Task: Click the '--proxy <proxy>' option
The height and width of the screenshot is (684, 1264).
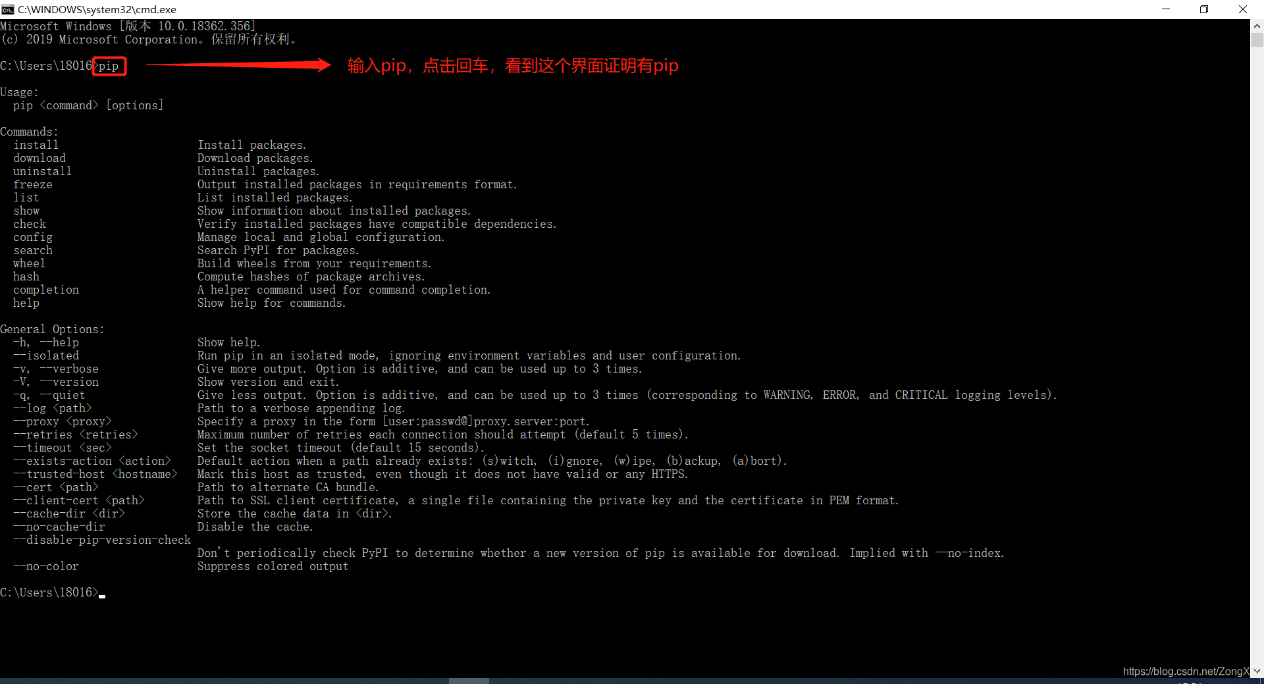Action: point(63,421)
